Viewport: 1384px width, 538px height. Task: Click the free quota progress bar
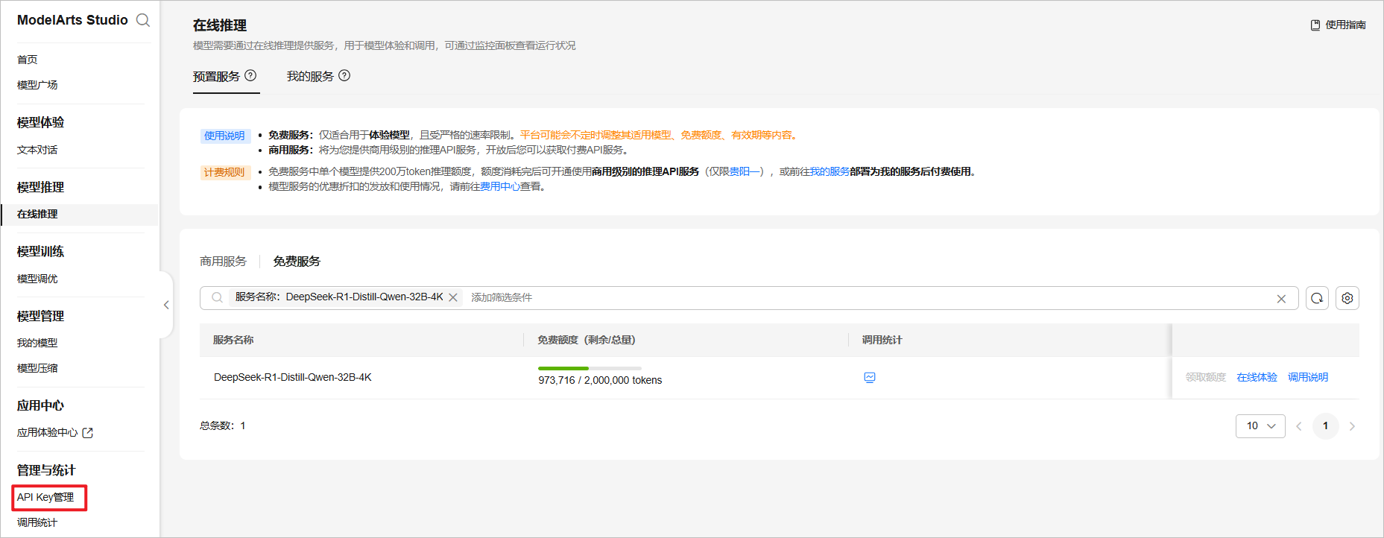point(589,368)
